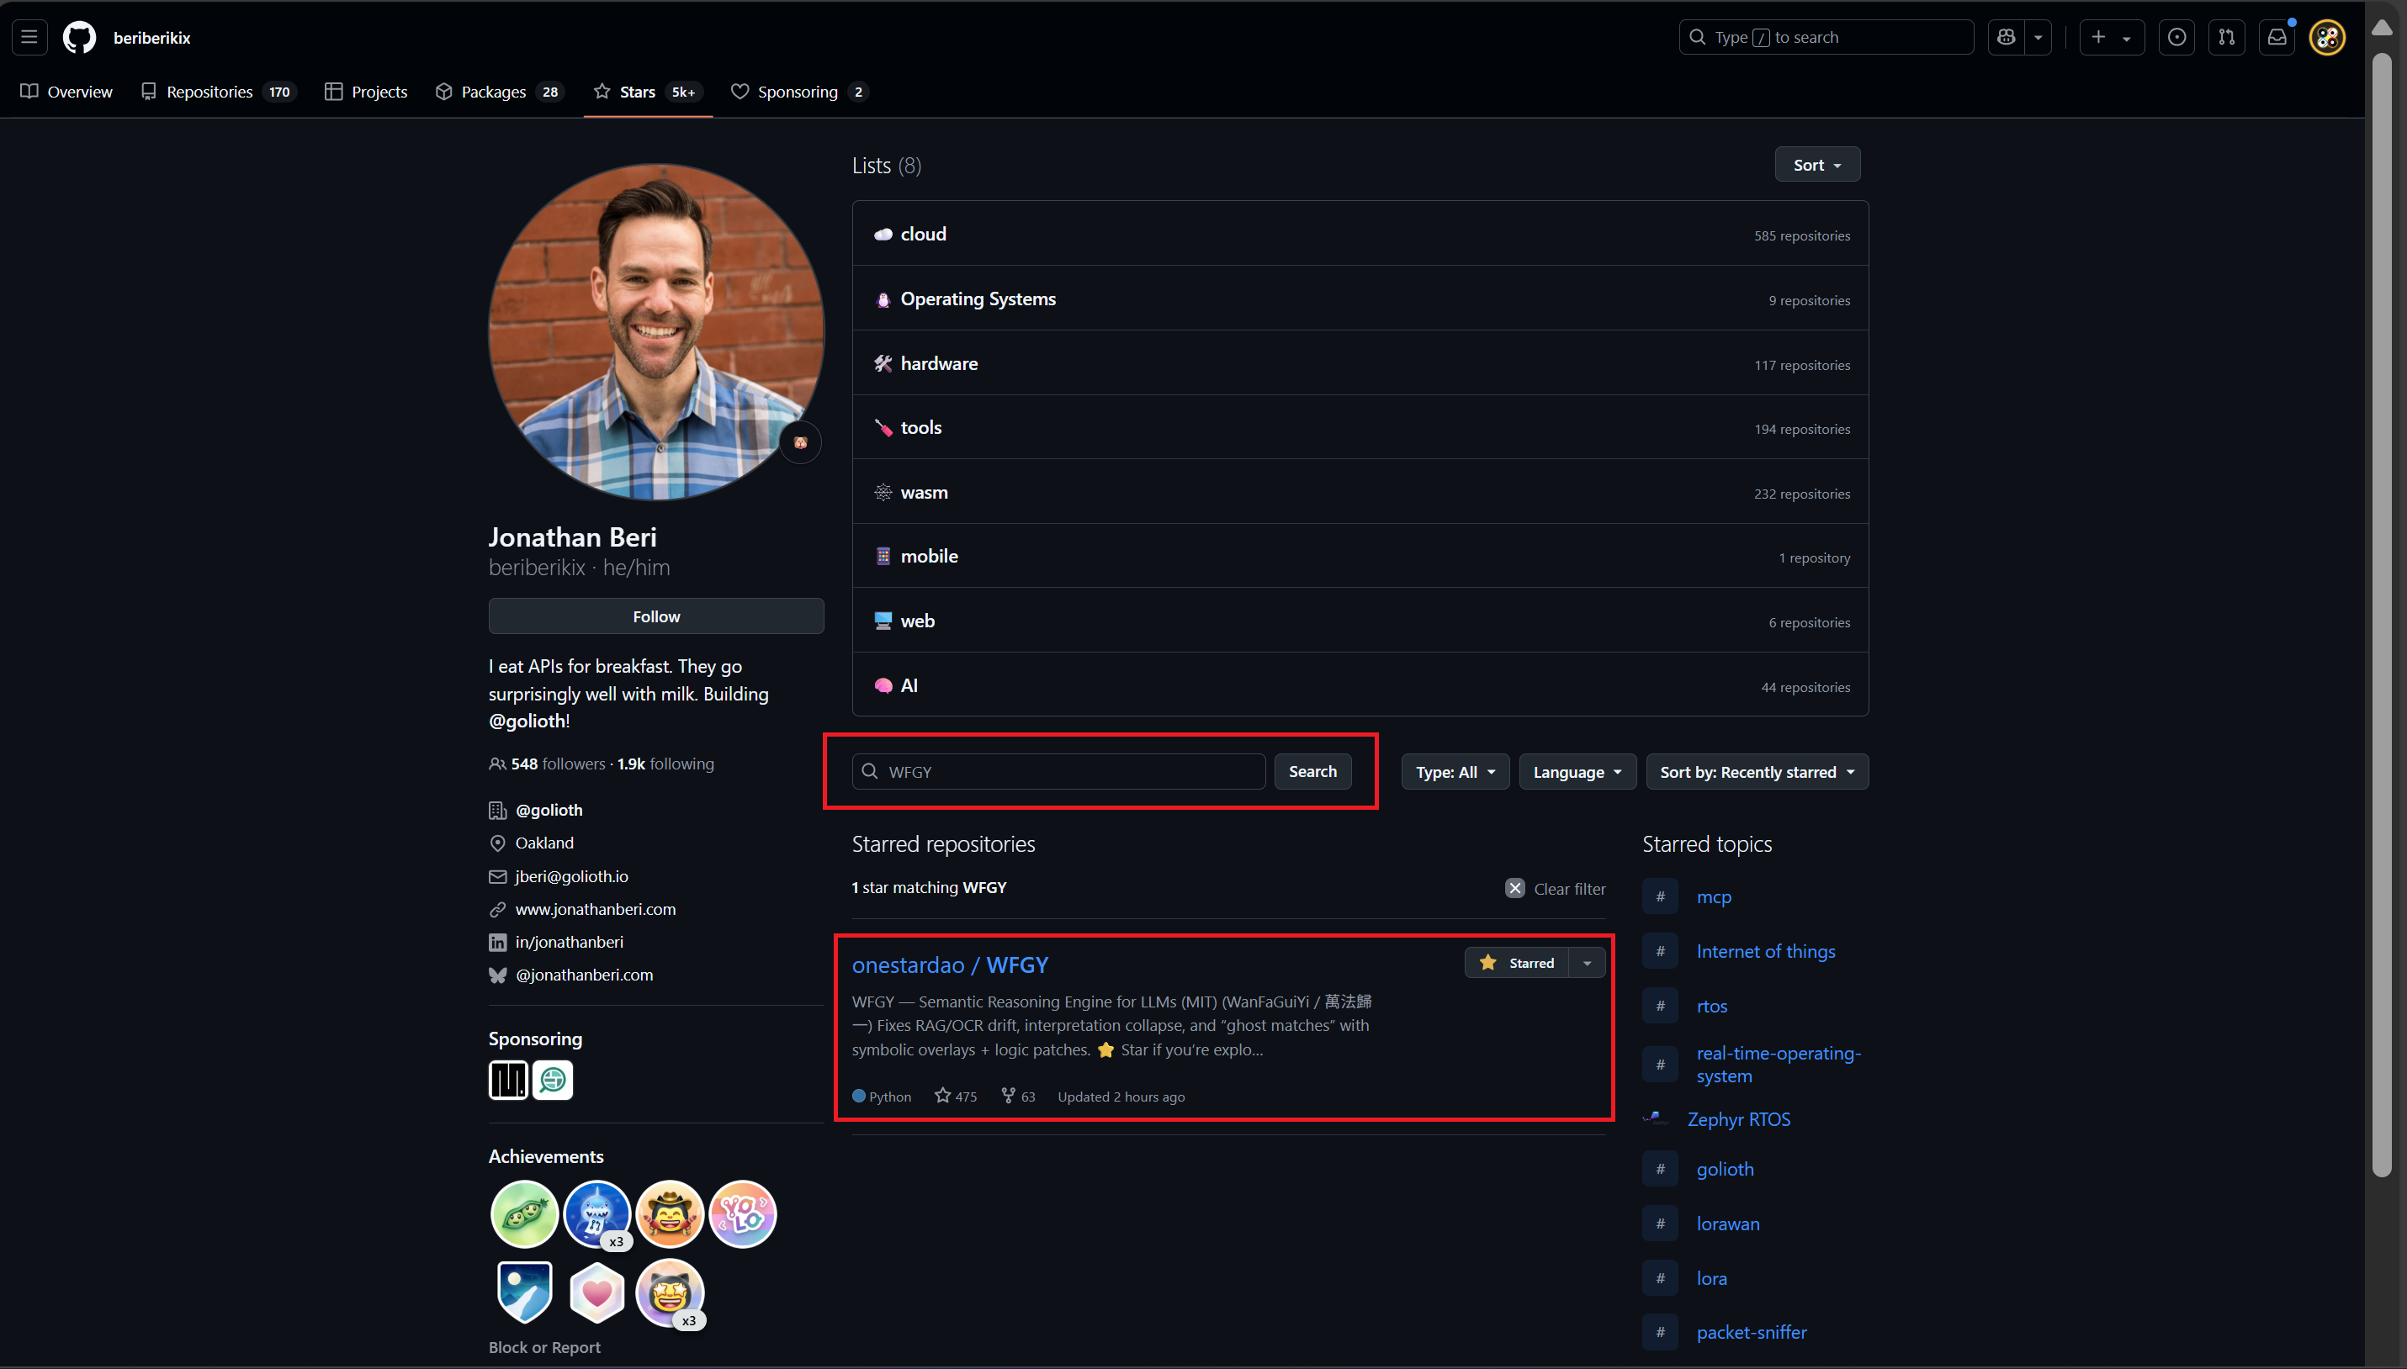Open the Yolo achievement badge
This screenshot has width=2407, height=1369.
[x=742, y=1214]
